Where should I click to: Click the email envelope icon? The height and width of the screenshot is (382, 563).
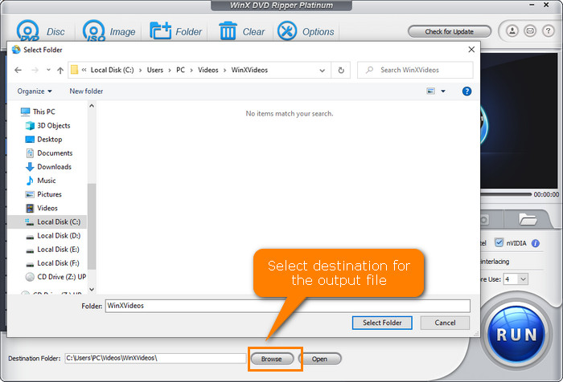tap(530, 31)
